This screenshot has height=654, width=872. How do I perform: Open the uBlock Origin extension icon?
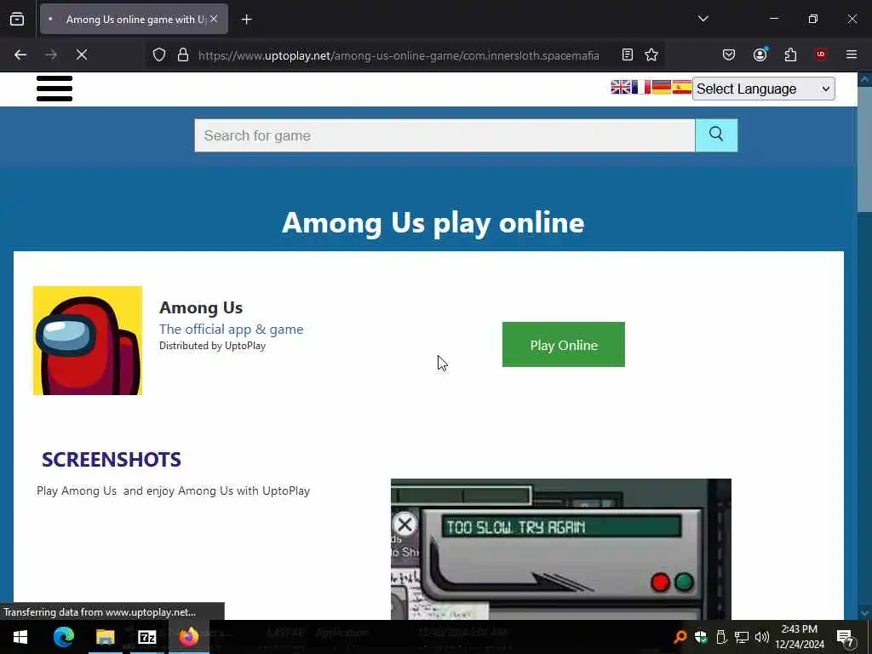click(821, 54)
